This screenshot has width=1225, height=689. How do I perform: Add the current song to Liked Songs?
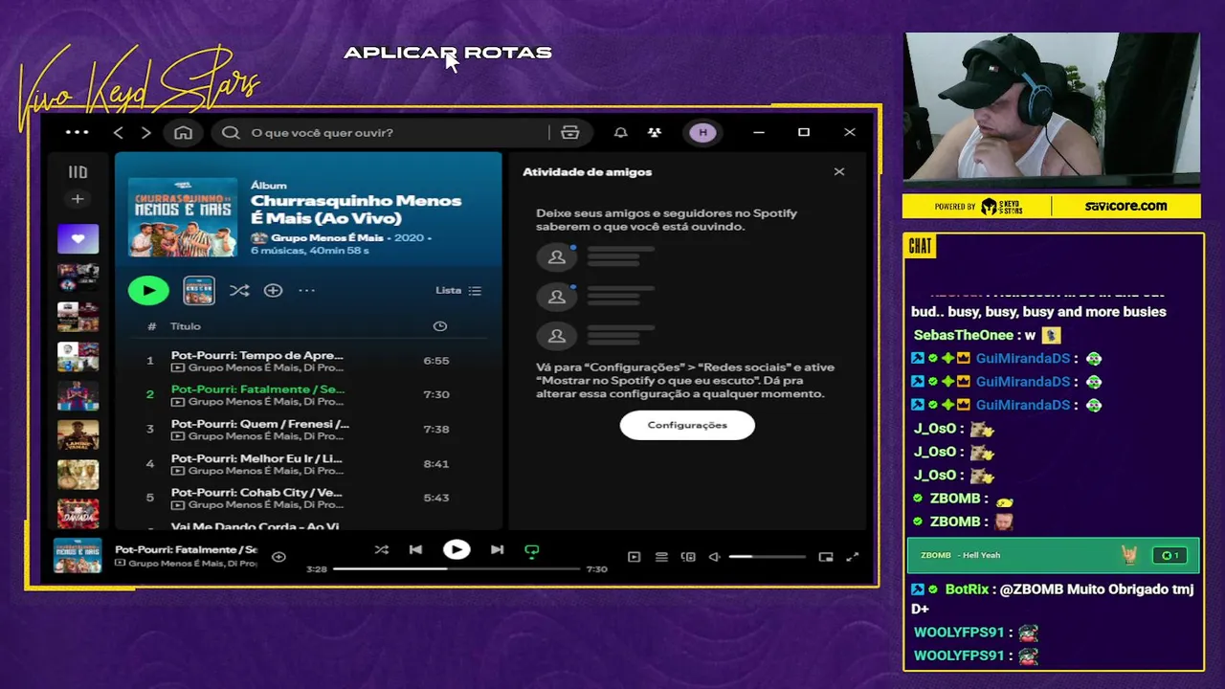pyautogui.click(x=278, y=557)
